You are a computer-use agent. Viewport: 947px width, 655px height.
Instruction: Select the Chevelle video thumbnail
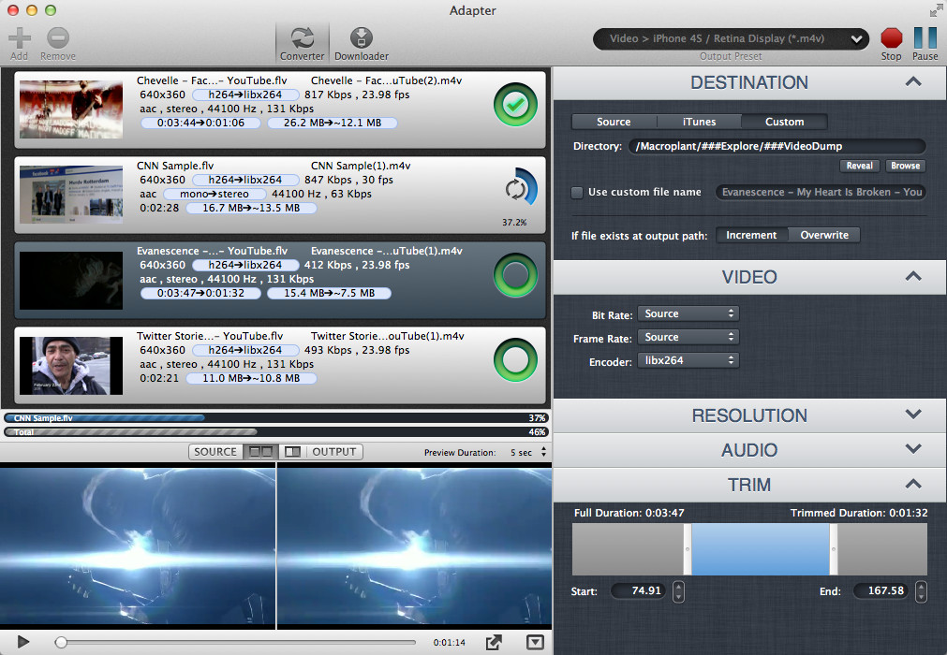coord(71,109)
